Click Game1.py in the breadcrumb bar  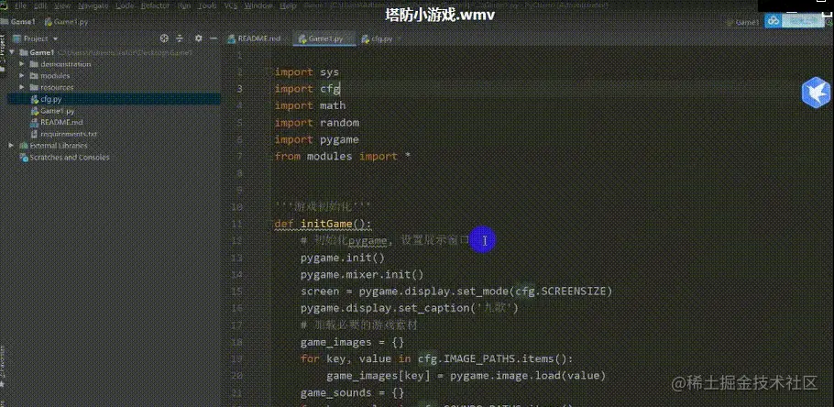point(66,22)
